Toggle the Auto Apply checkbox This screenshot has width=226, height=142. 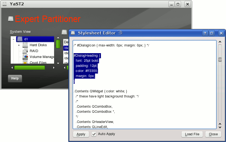94,134
